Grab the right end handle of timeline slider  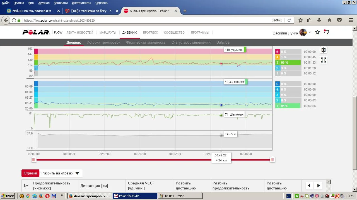click(272, 160)
